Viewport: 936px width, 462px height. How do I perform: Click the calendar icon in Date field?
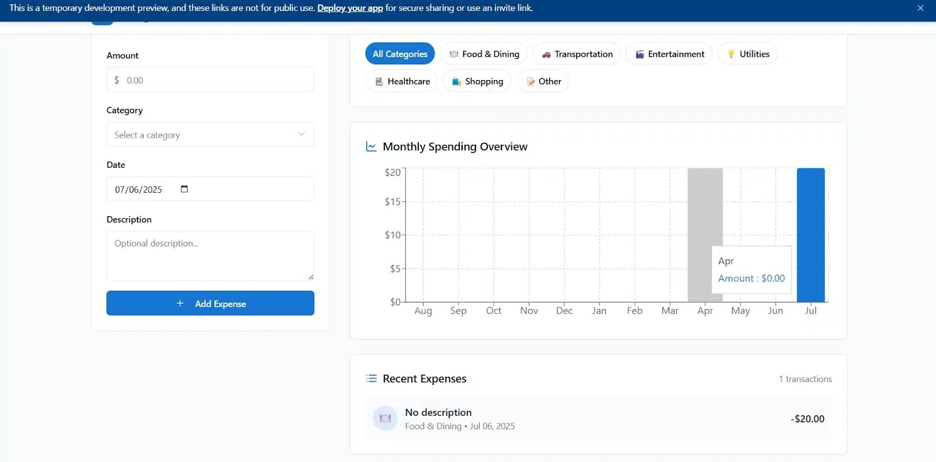pyautogui.click(x=184, y=189)
